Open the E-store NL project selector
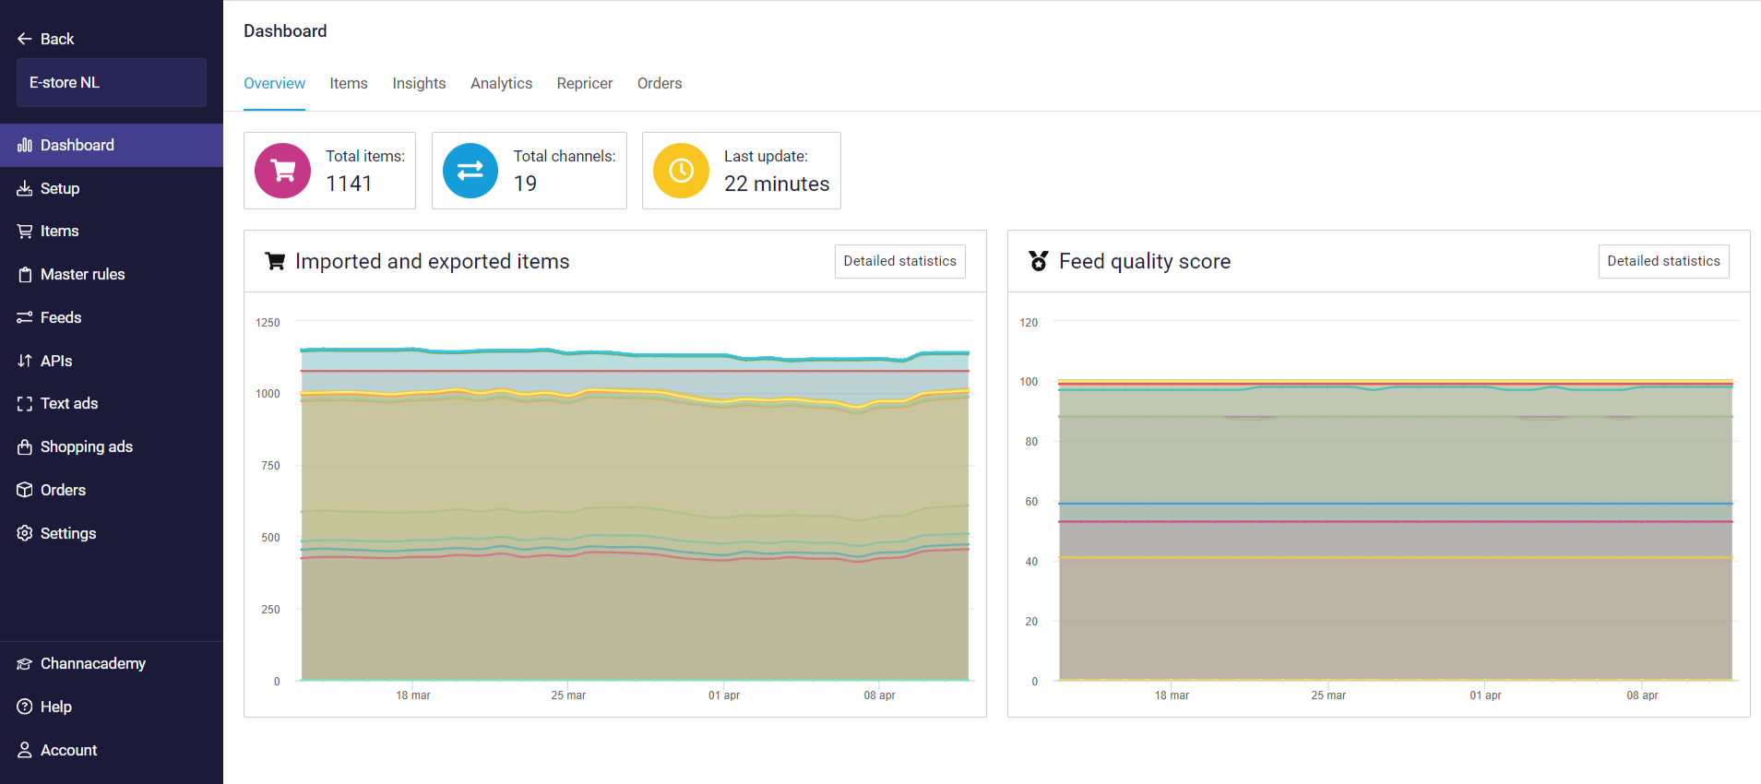Screen dimensions: 1761x784 pos(111,83)
